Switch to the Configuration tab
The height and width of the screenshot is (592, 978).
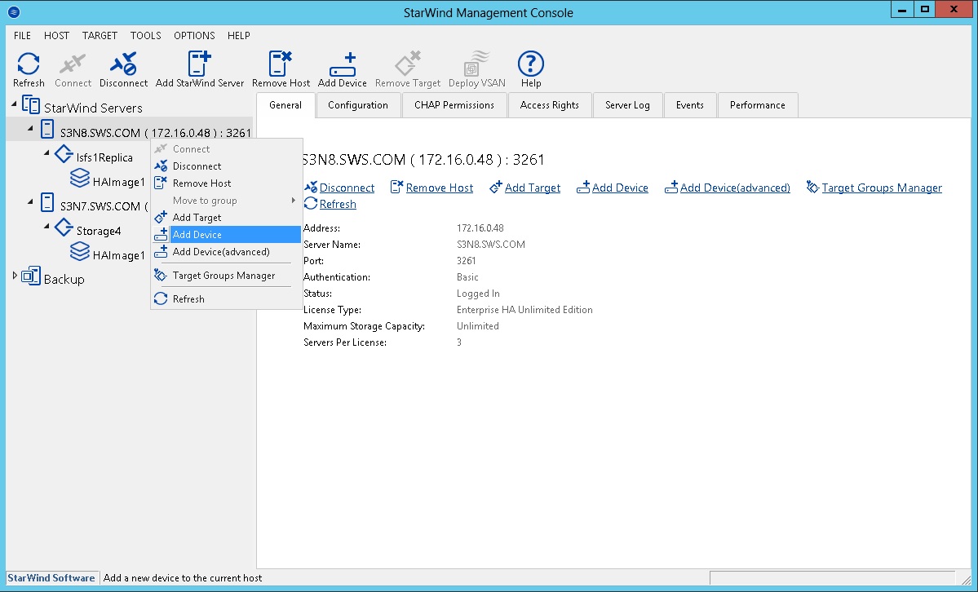[x=358, y=105]
